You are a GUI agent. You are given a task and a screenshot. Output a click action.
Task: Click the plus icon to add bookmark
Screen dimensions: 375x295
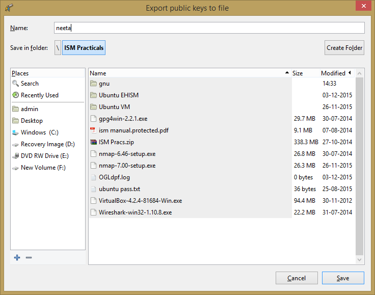tap(17, 258)
